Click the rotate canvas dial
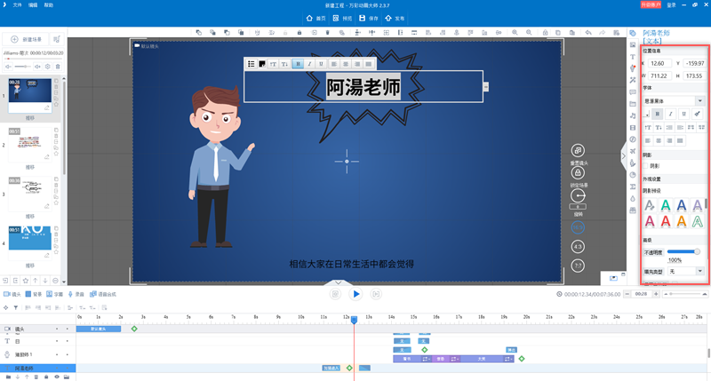Screen dimensions: 711x381 (x=578, y=195)
